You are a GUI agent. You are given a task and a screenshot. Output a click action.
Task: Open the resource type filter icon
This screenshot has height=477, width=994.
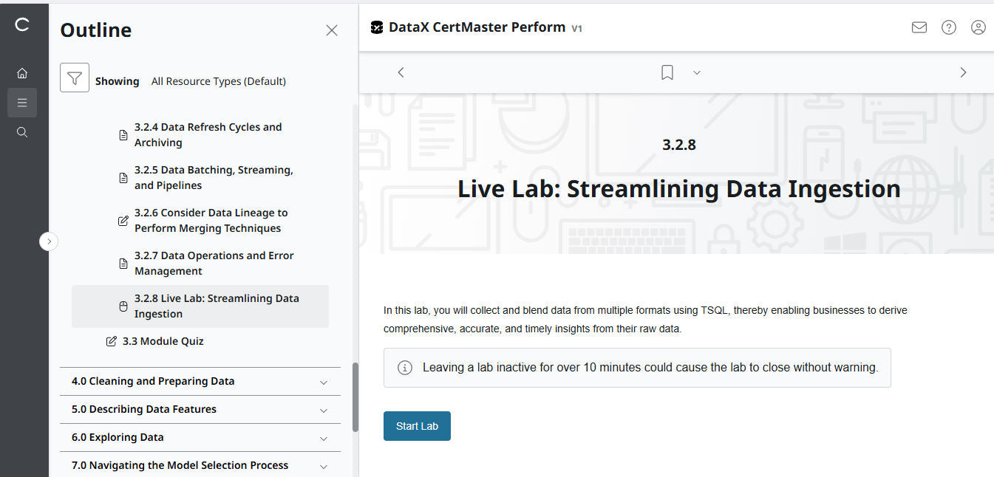[x=74, y=77]
